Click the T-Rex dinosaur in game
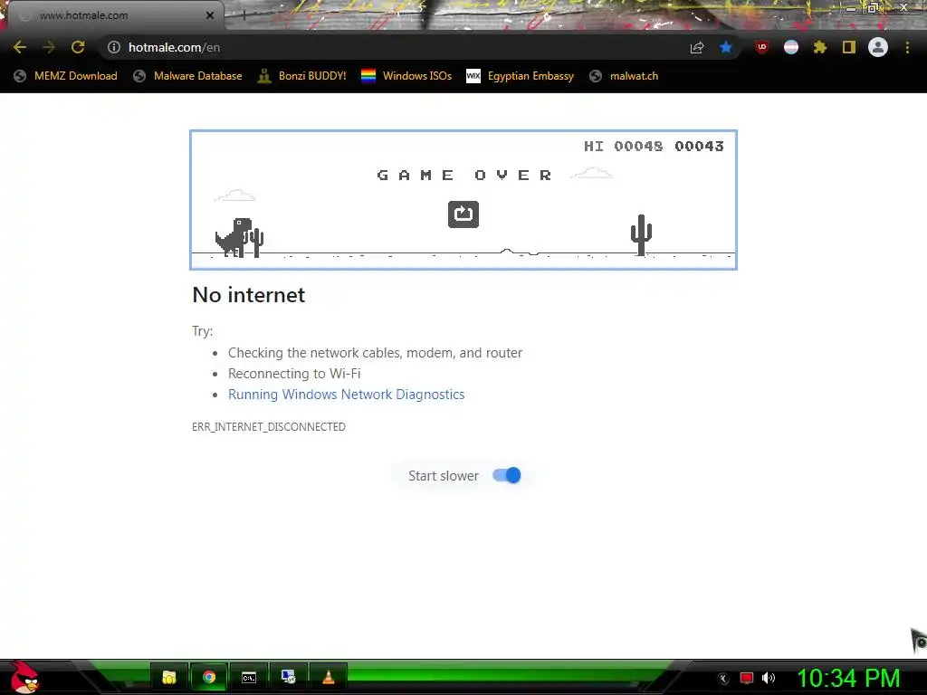 pos(234,237)
